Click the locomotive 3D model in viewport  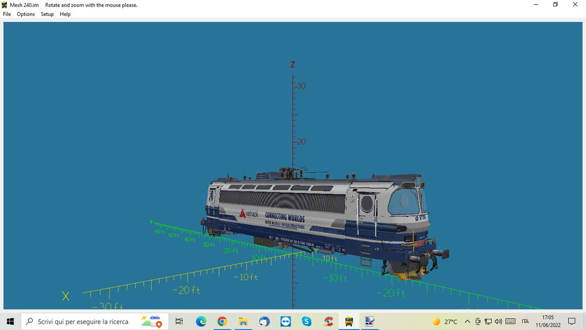point(325,224)
